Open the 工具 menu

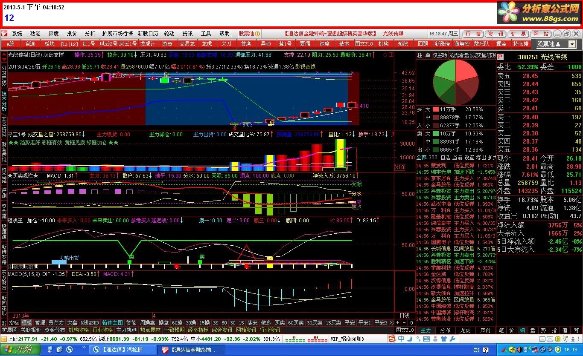click(206, 34)
